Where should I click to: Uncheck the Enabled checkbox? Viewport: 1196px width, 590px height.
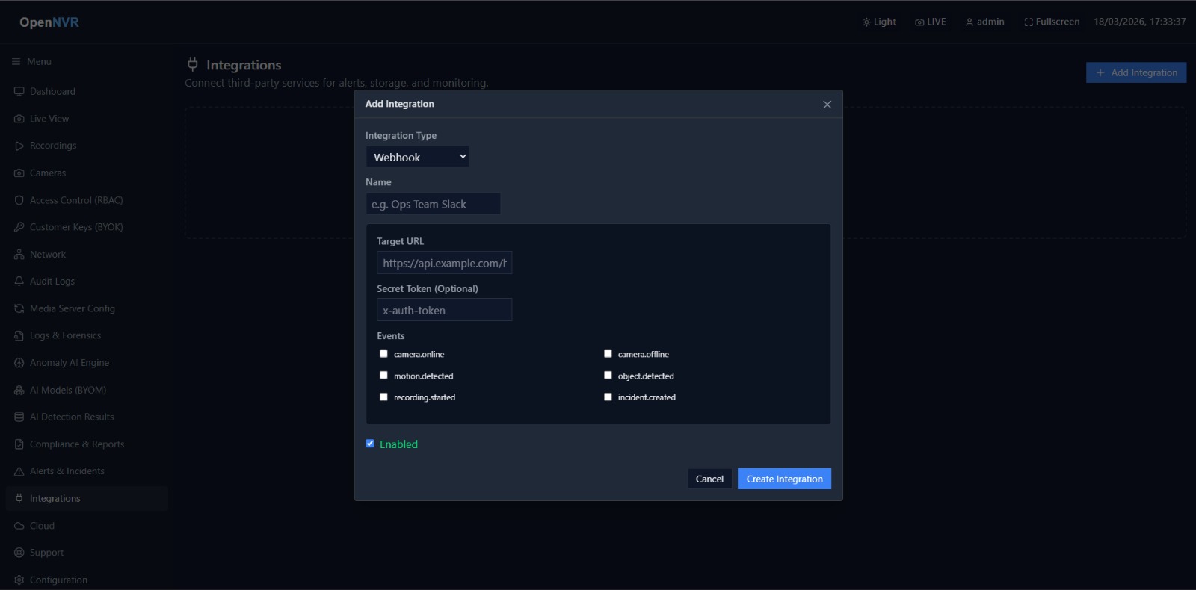pyautogui.click(x=370, y=444)
